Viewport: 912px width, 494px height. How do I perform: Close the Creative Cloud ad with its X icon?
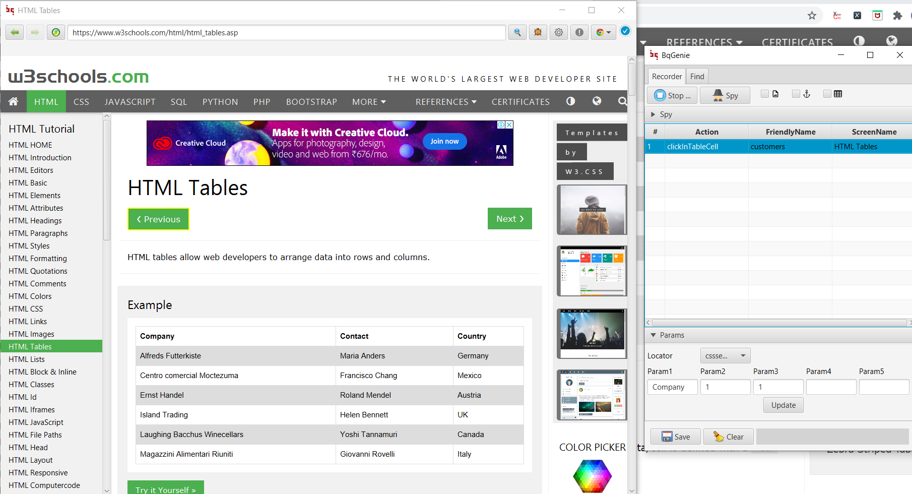pos(509,125)
